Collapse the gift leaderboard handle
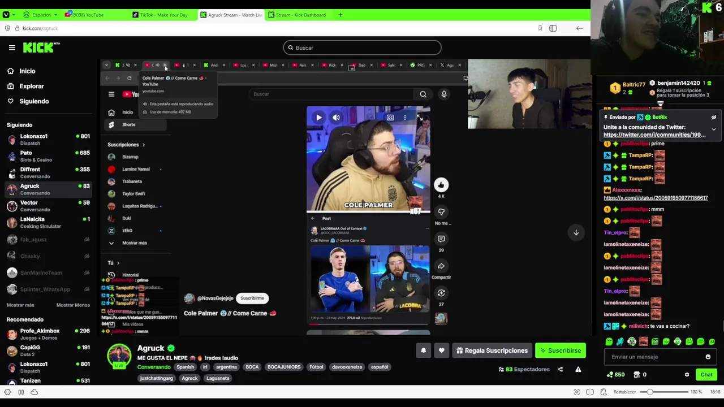The image size is (724, 407). pyautogui.click(x=660, y=104)
